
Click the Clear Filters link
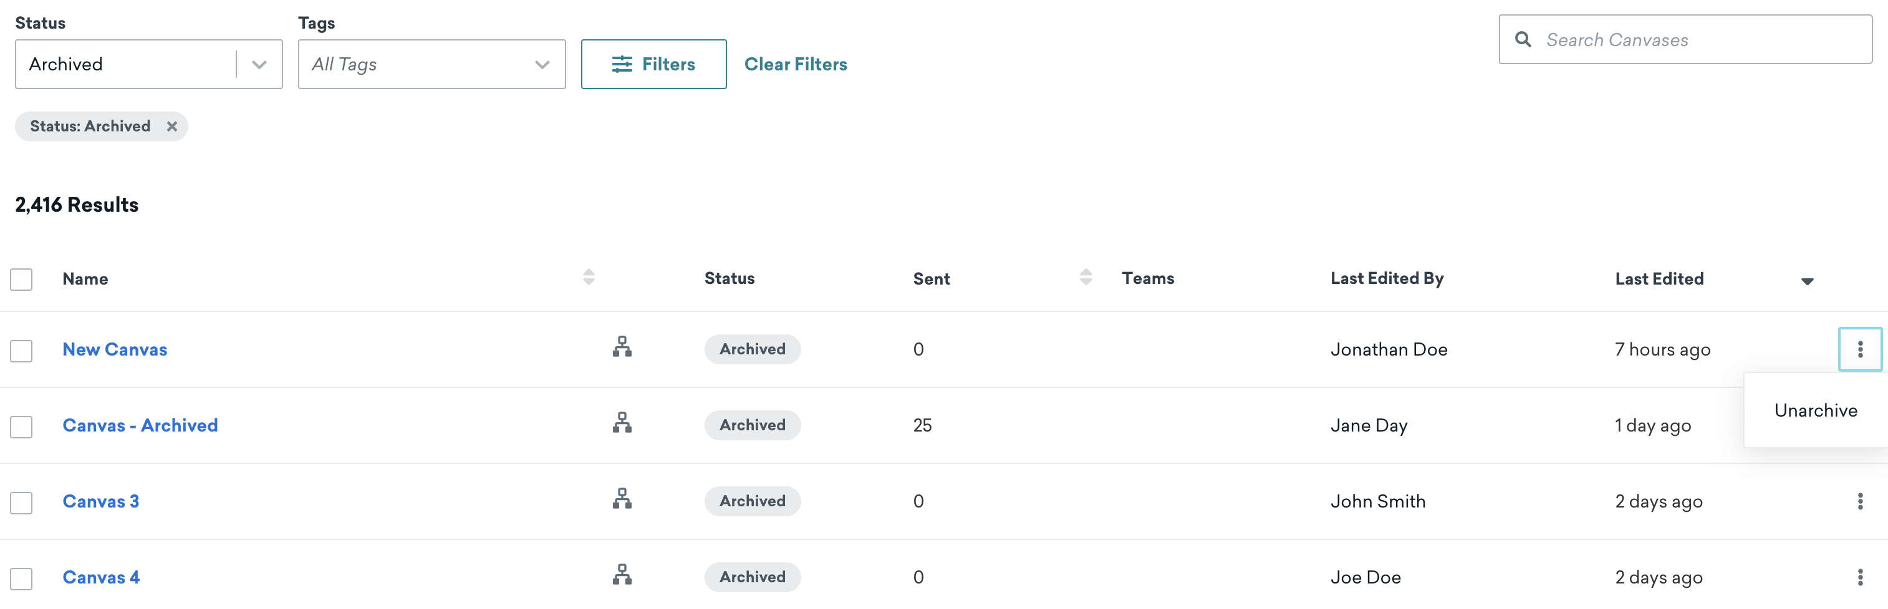click(795, 64)
